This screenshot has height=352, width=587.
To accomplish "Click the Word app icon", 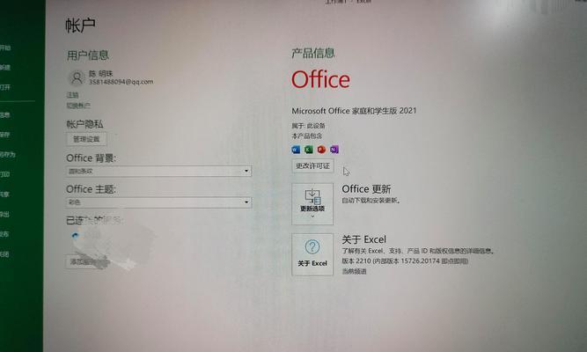I will pyautogui.click(x=296, y=150).
